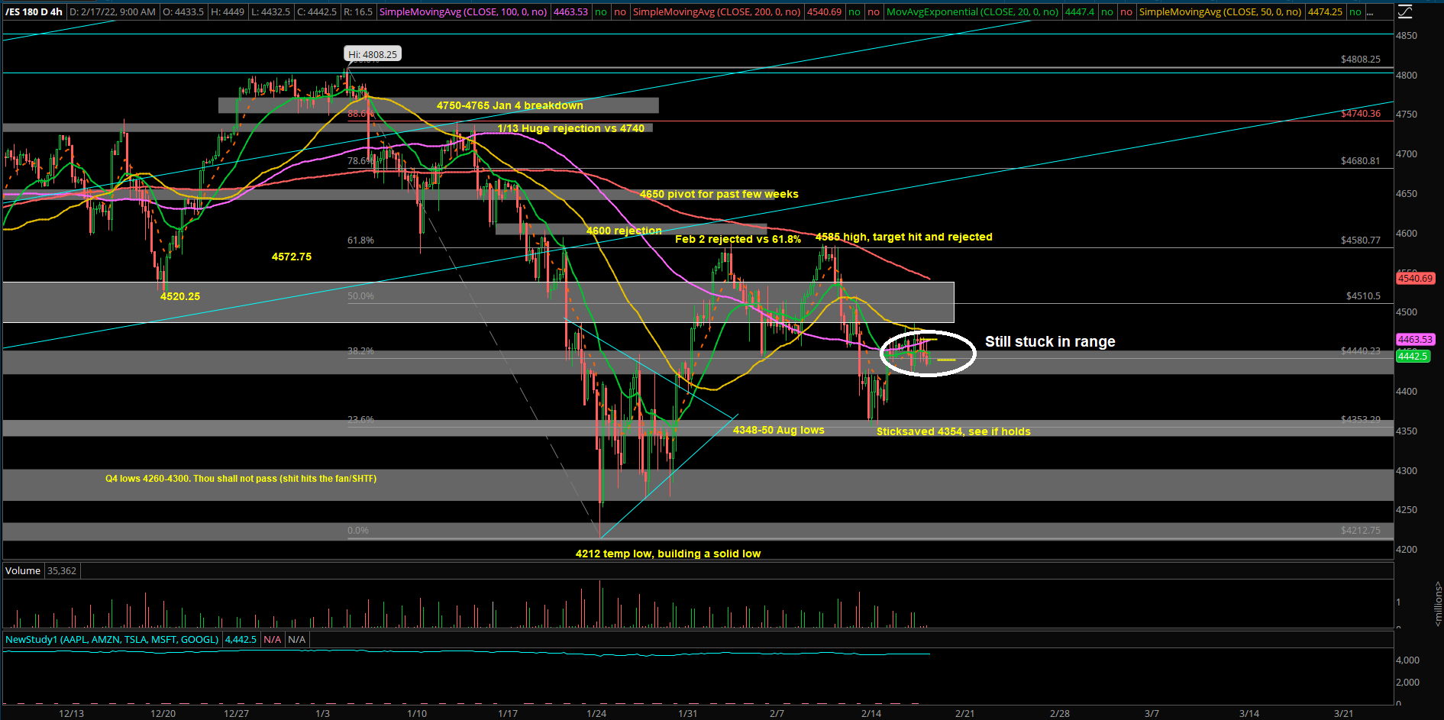Click '4585 high, target hit and rejected' note
The height and width of the screenshot is (720, 1444).
click(x=904, y=237)
